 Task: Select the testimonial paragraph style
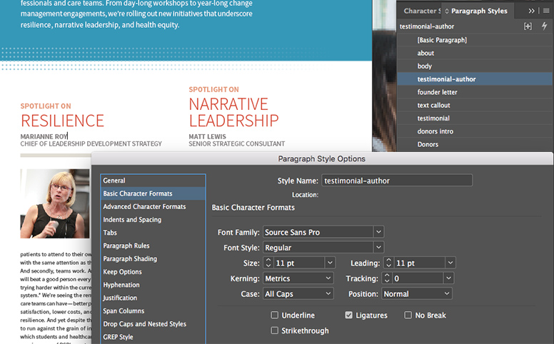point(475,118)
